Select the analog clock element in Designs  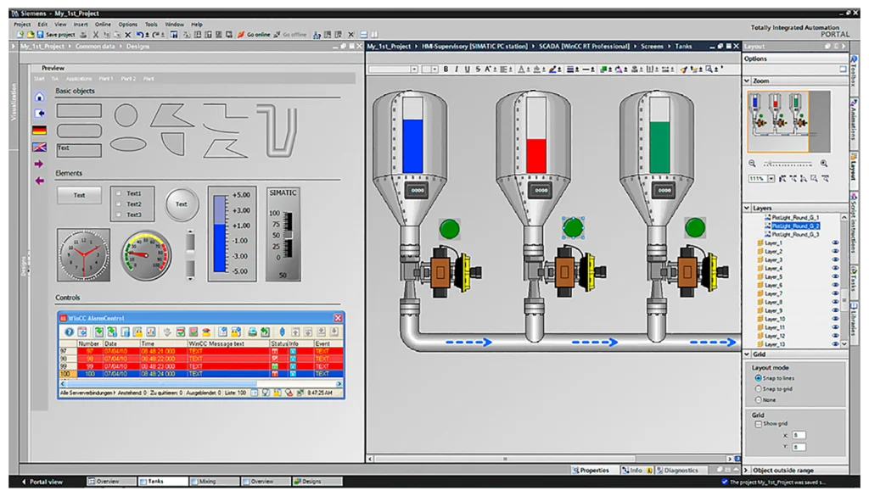[x=83, y=255]
